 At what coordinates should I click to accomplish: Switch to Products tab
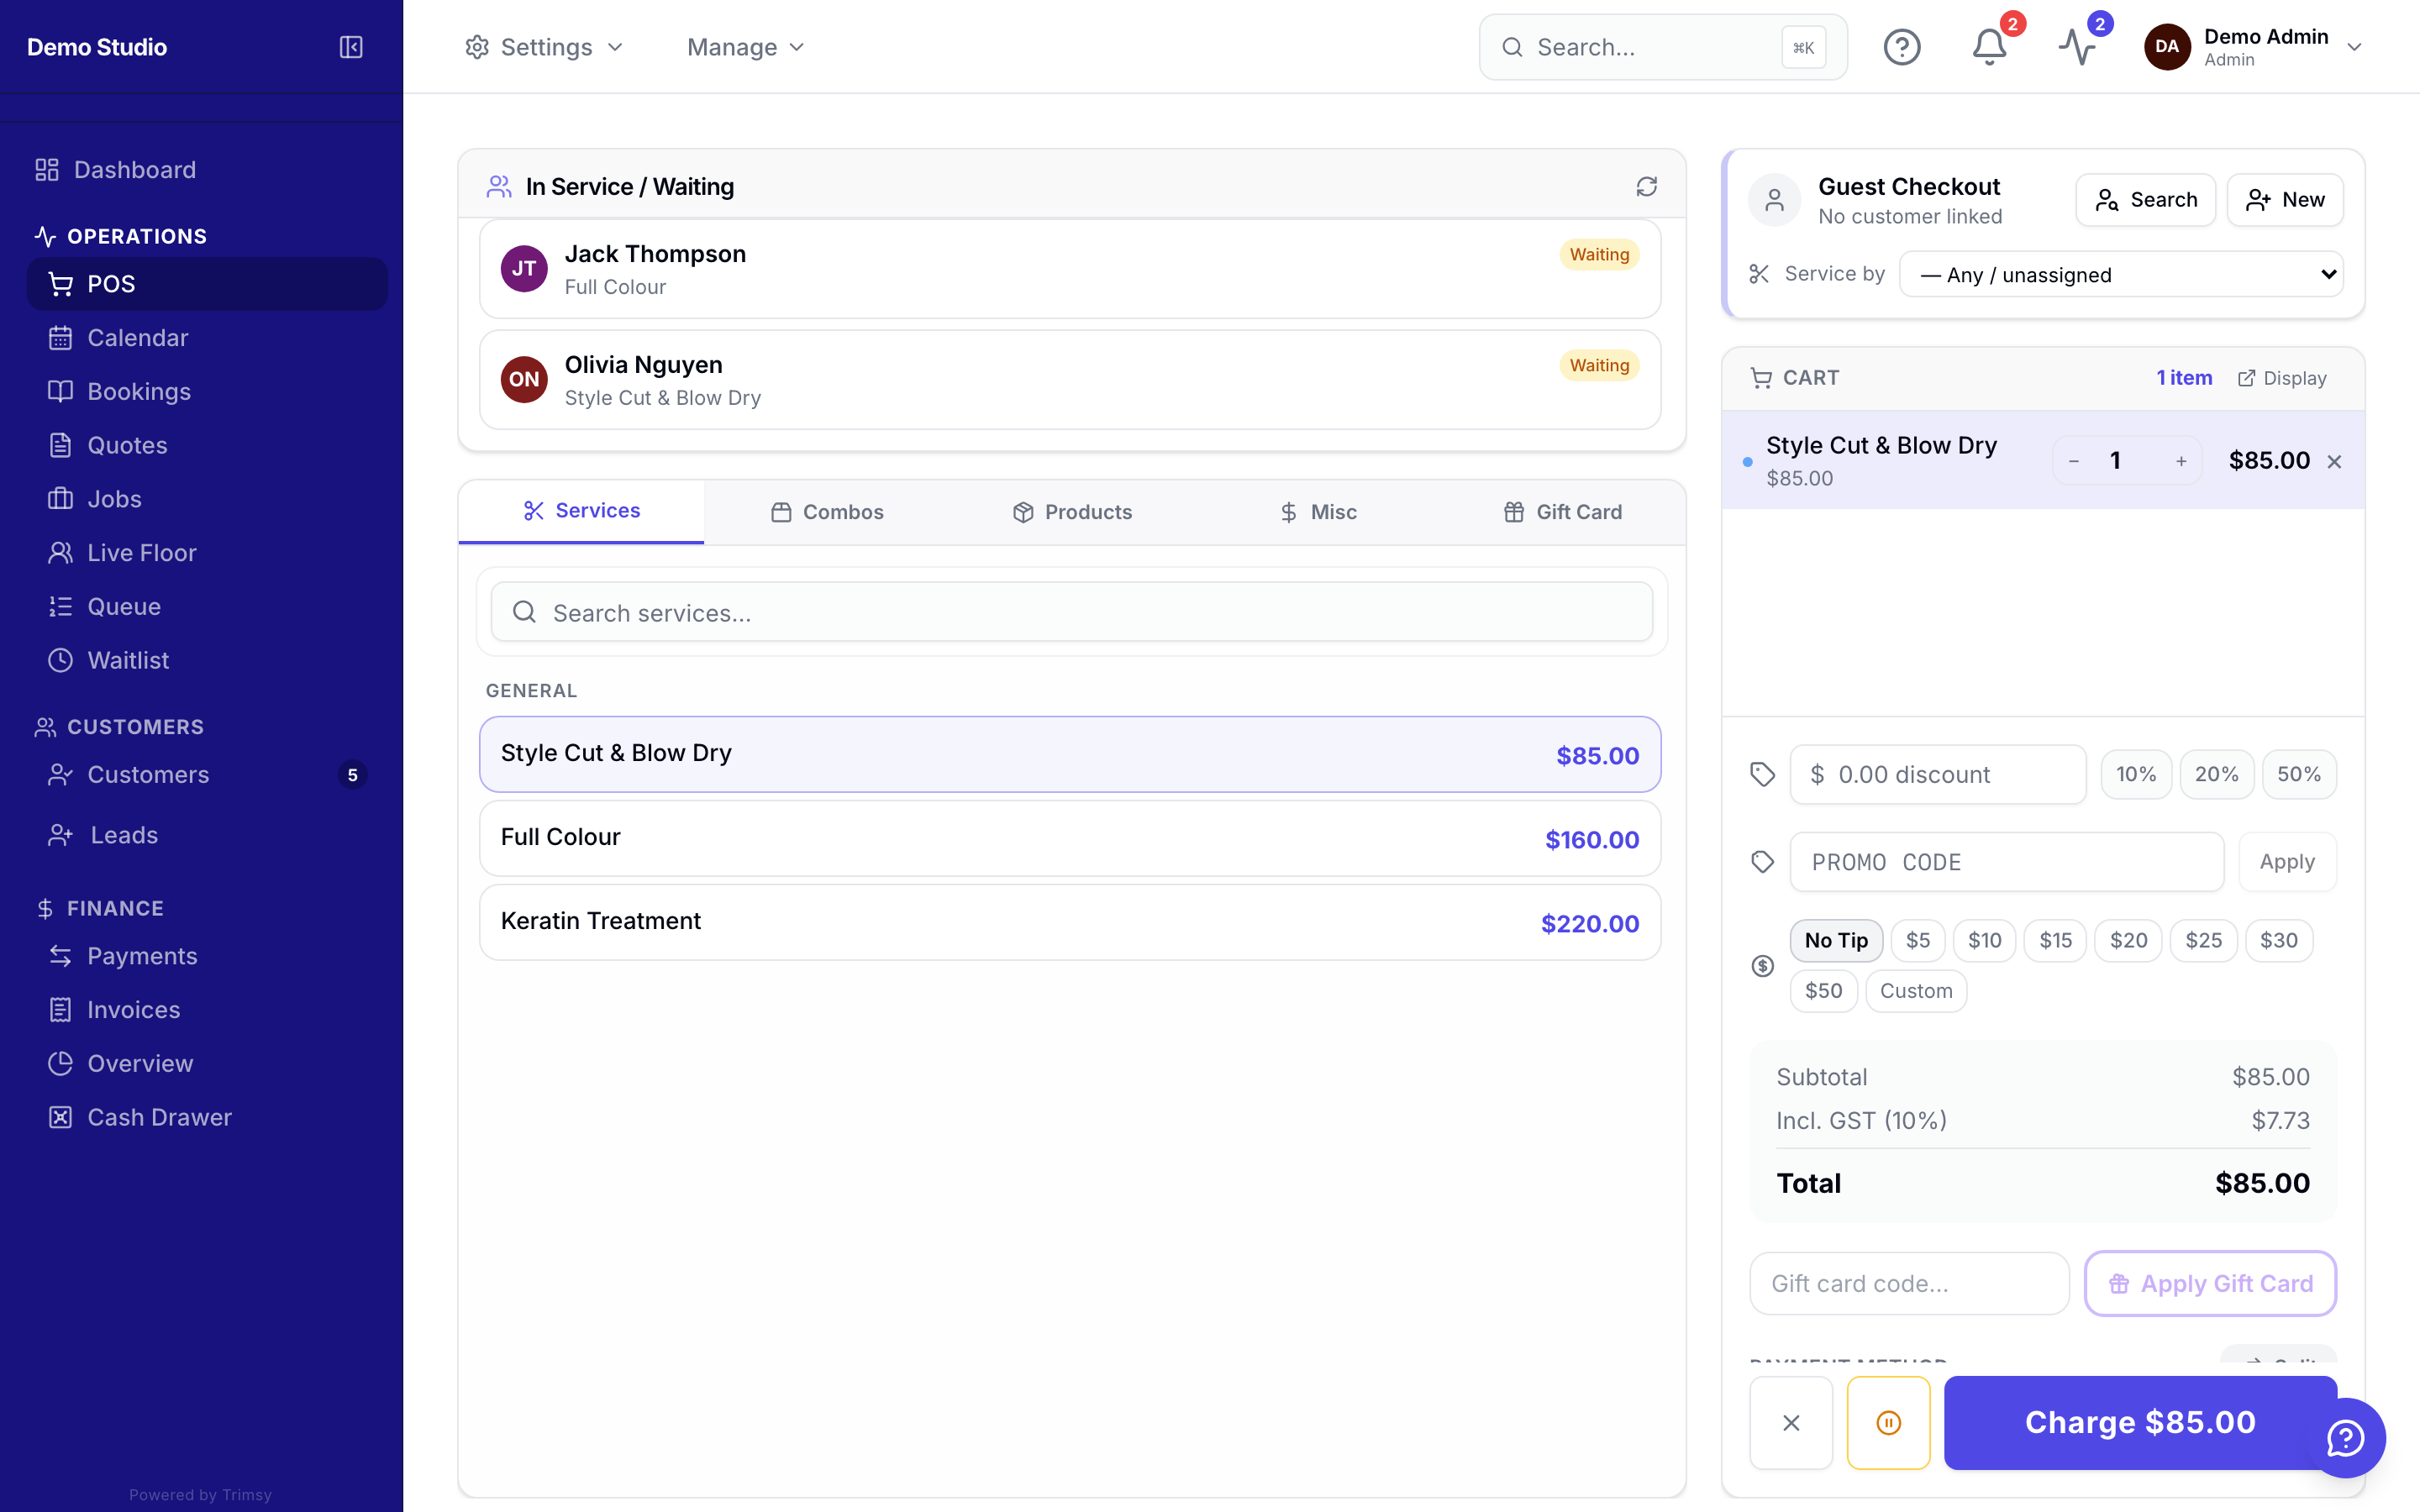tap(1072, 512)
